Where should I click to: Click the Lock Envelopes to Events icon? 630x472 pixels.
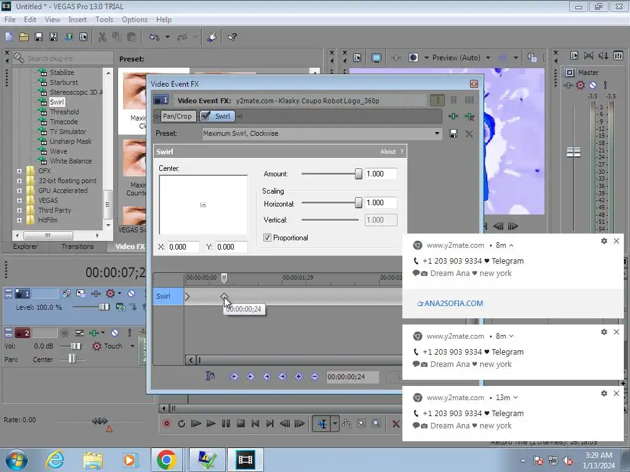click(210, 376)
